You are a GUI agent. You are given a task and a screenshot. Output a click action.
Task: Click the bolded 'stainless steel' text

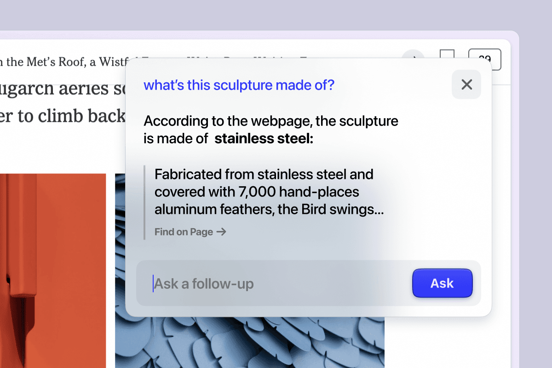click(x=263, y=138)
